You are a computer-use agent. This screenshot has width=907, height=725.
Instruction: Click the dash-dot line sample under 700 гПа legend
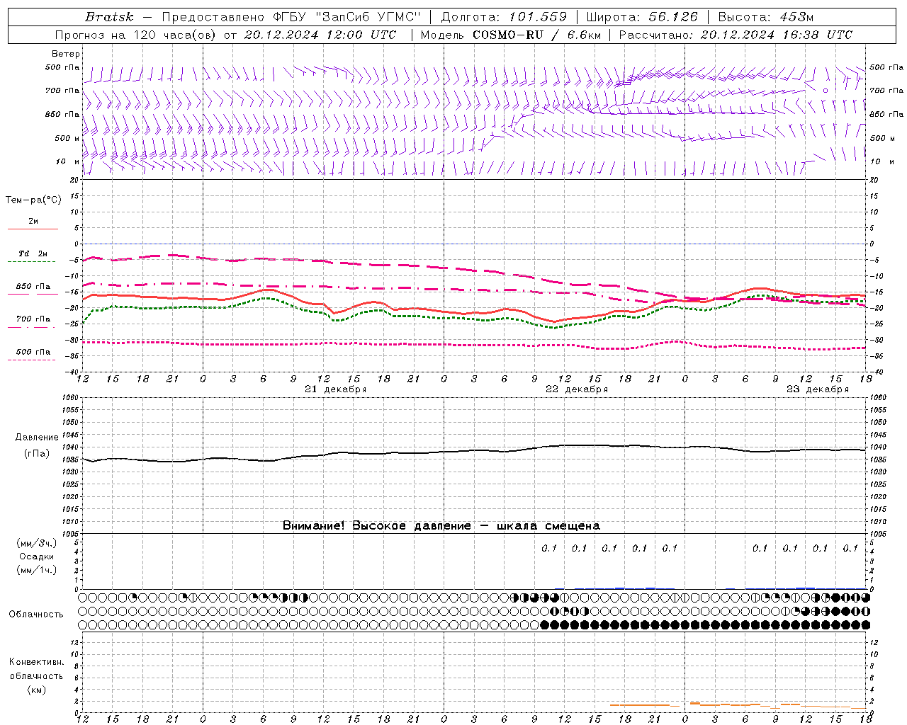33,327
